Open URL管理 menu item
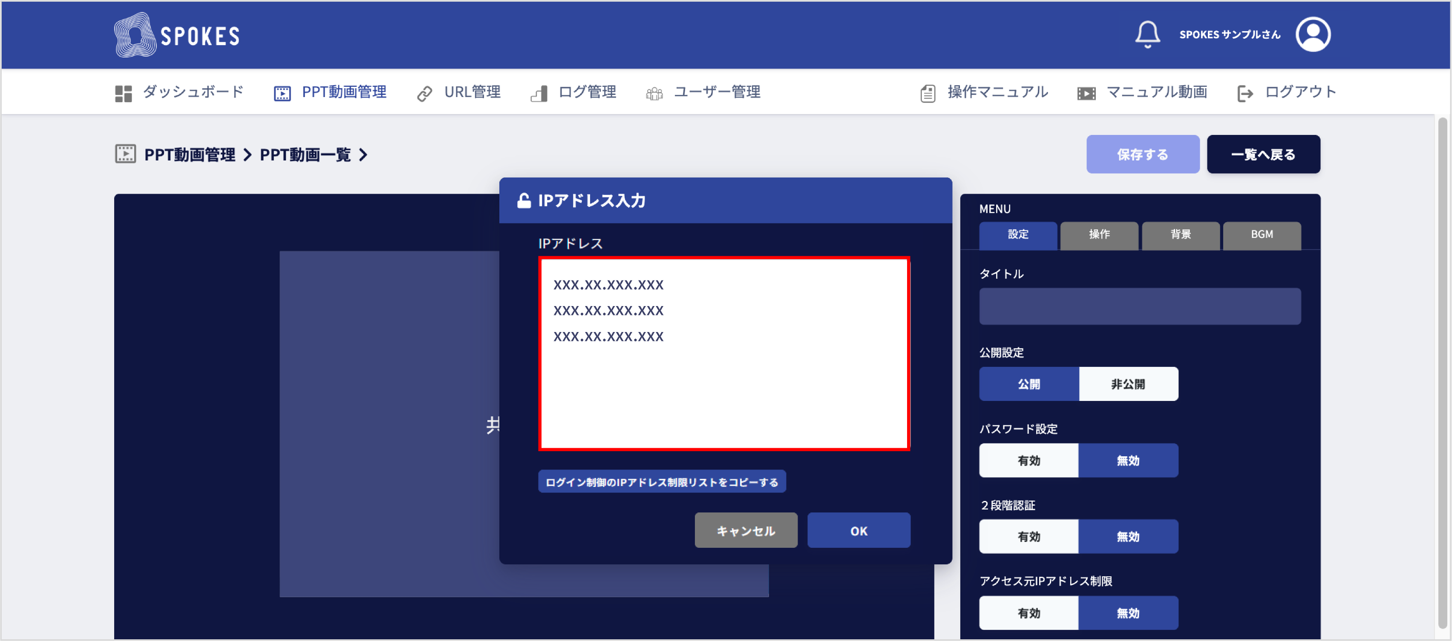The height and width of the screenshot is (641, 1452). (472, 92)
